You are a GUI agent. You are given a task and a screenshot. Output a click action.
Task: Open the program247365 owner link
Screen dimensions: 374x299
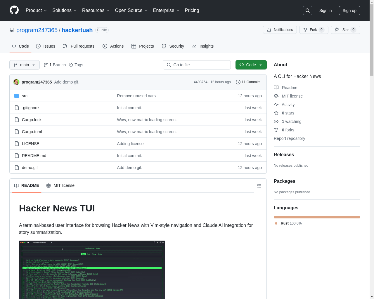[x=37, y=30]
